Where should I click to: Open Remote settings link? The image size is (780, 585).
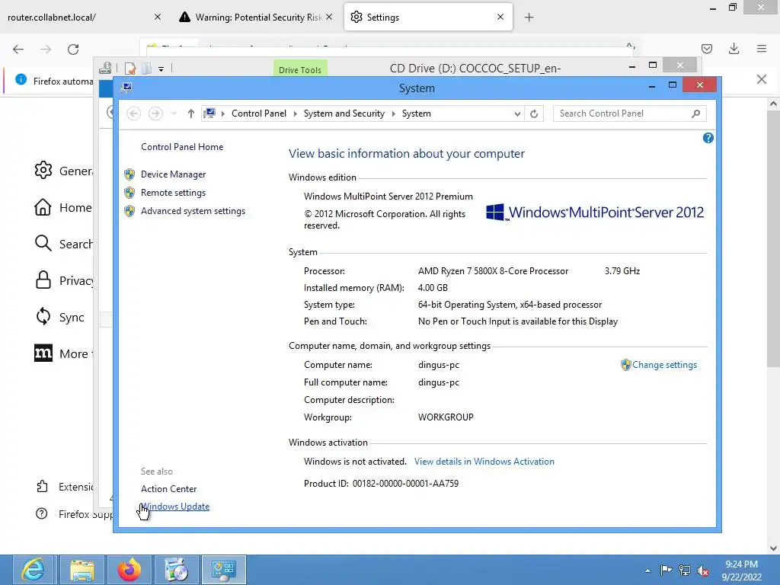pos(173,193)
